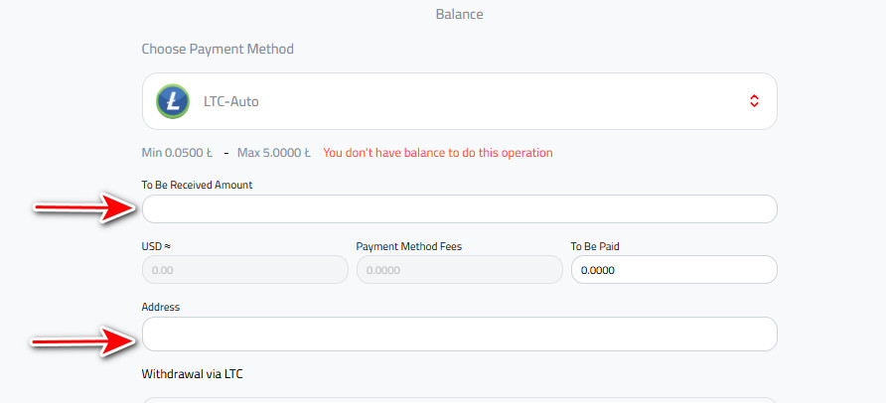
Task: Click the red arrow beside amount field
Action: [84, 207]
